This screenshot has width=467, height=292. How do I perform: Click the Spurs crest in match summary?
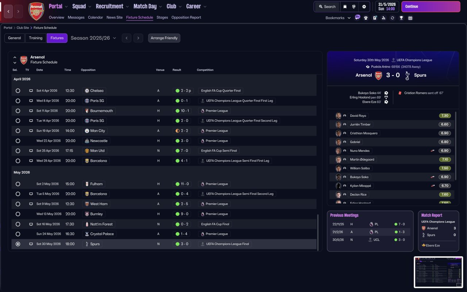click(x=407, y=76)
